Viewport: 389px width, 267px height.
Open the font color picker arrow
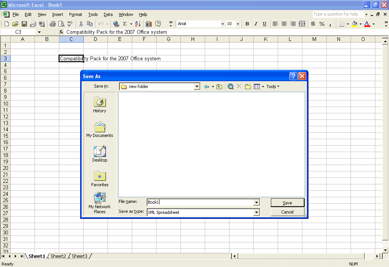click(373, 23)
